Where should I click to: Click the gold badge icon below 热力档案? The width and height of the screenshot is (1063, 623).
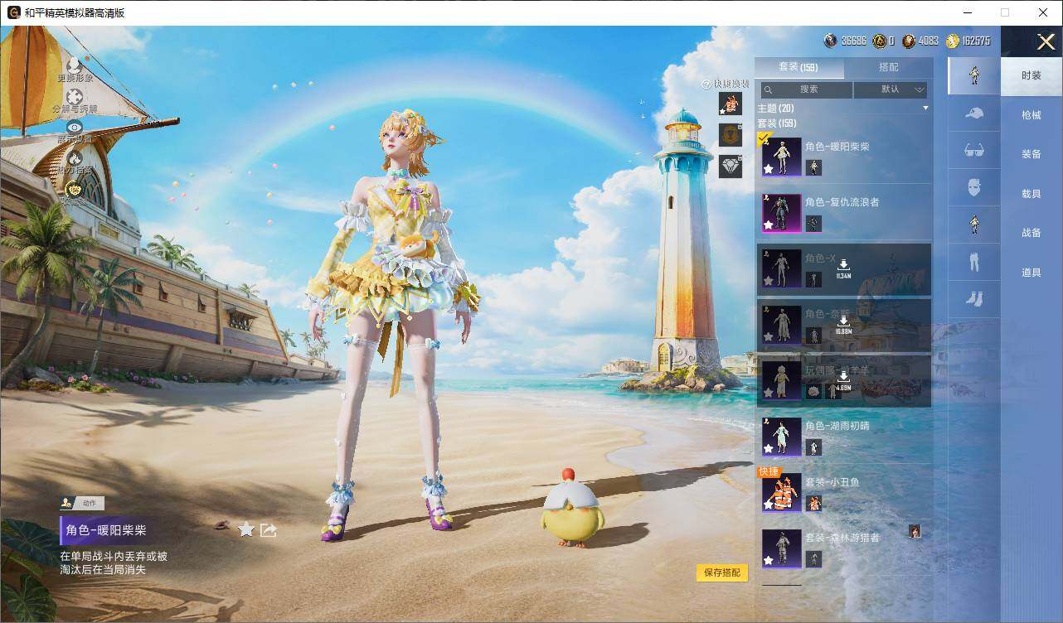75,191
